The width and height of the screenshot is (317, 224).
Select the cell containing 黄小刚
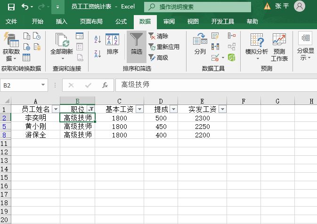coord(36,127)
